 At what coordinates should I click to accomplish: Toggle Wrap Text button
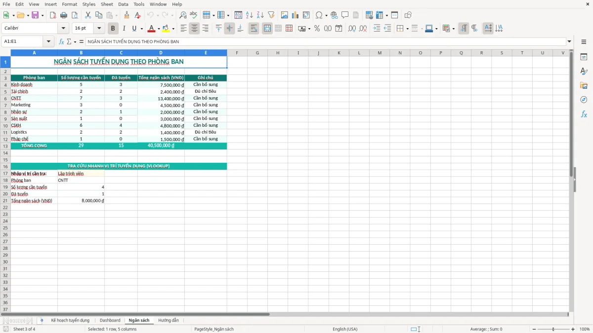(x=254, y=29)
